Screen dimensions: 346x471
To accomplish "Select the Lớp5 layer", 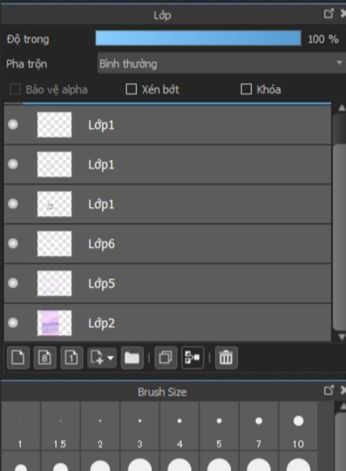I will (x=168, y=283).
